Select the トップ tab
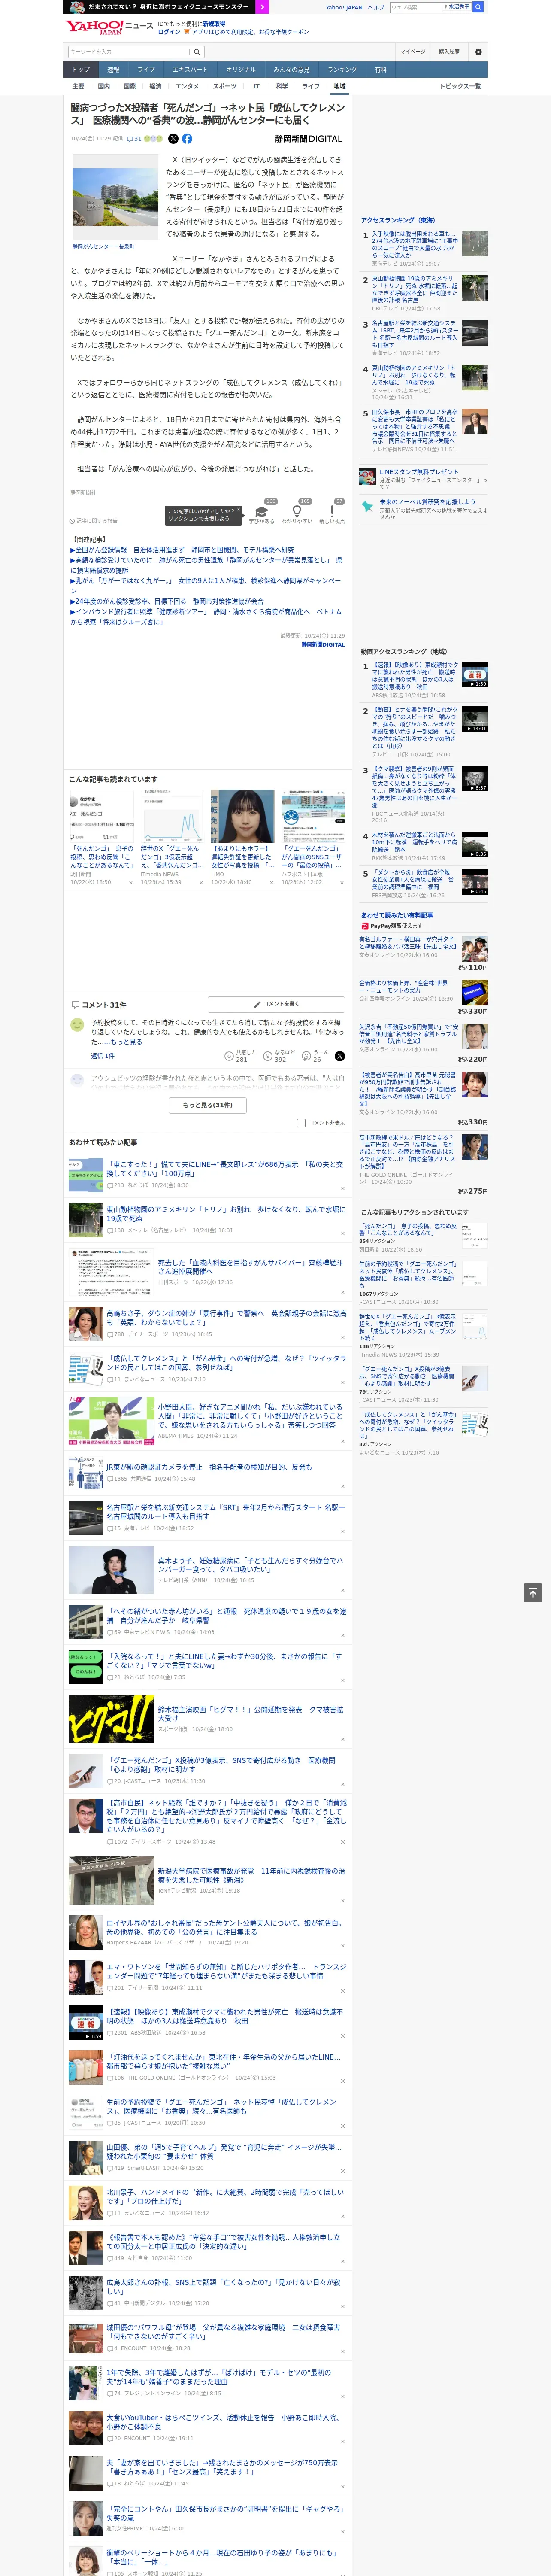 [81, 70]
